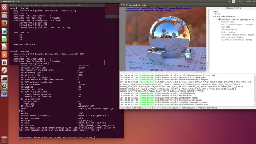Open LibreOffice Writer from the dock
This screenshot has height=144, width=256.
point(4,31)
